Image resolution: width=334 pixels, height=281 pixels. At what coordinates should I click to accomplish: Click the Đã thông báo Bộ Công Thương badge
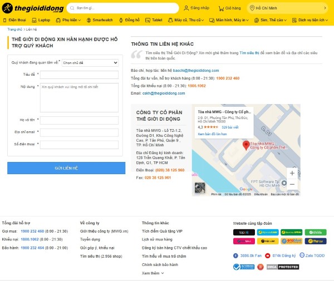244,267
